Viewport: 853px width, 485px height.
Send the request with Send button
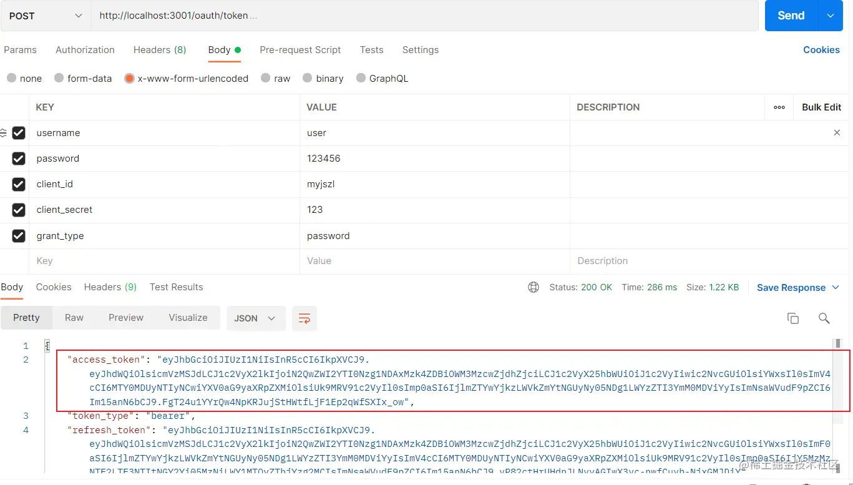pos(791,16)
